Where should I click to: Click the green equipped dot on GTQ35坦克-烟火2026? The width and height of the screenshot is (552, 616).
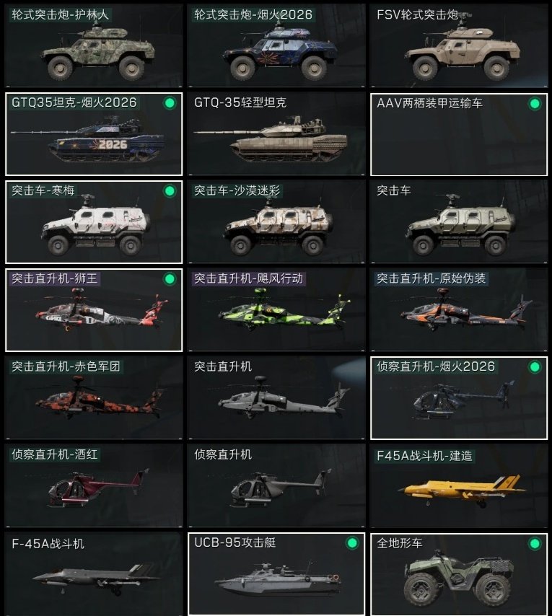(x=170, y=103)
